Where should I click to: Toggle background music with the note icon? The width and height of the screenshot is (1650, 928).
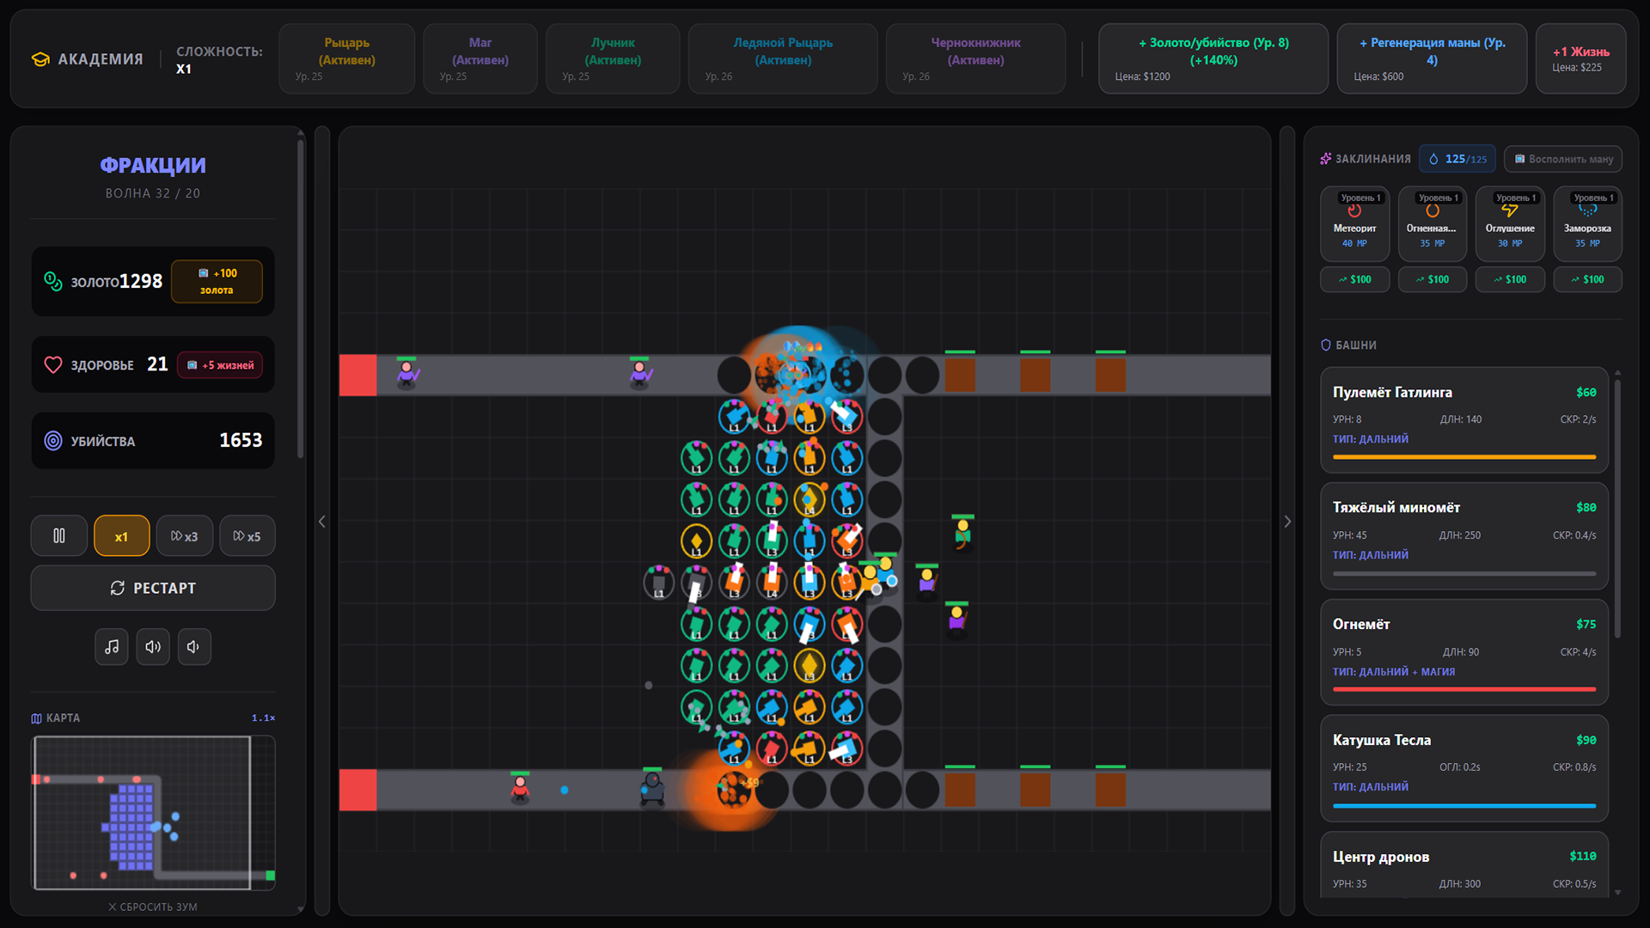pyautogui.click(x=112, y=647)
